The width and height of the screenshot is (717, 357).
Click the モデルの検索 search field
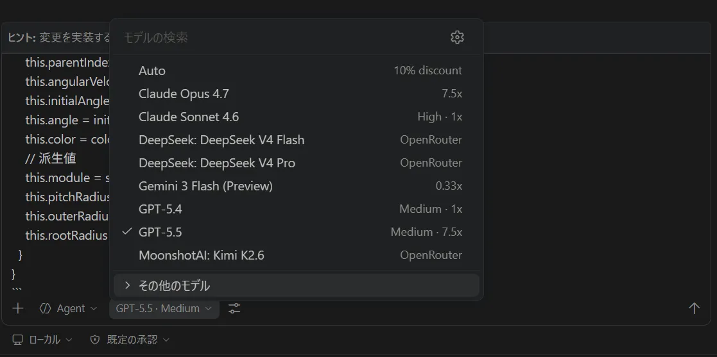tap(282, 37)
